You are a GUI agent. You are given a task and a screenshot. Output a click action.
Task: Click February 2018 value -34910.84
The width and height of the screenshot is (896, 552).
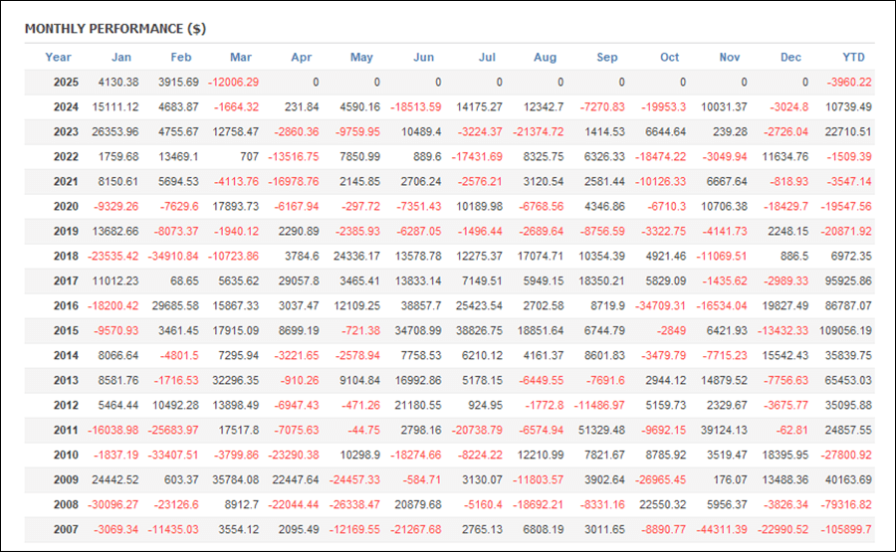173,257
